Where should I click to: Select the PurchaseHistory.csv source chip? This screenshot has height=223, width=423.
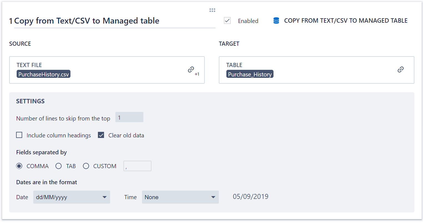click(x=43, y=74)
